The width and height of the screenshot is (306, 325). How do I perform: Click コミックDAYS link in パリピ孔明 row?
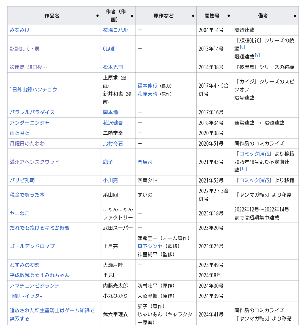coord(254,181)
